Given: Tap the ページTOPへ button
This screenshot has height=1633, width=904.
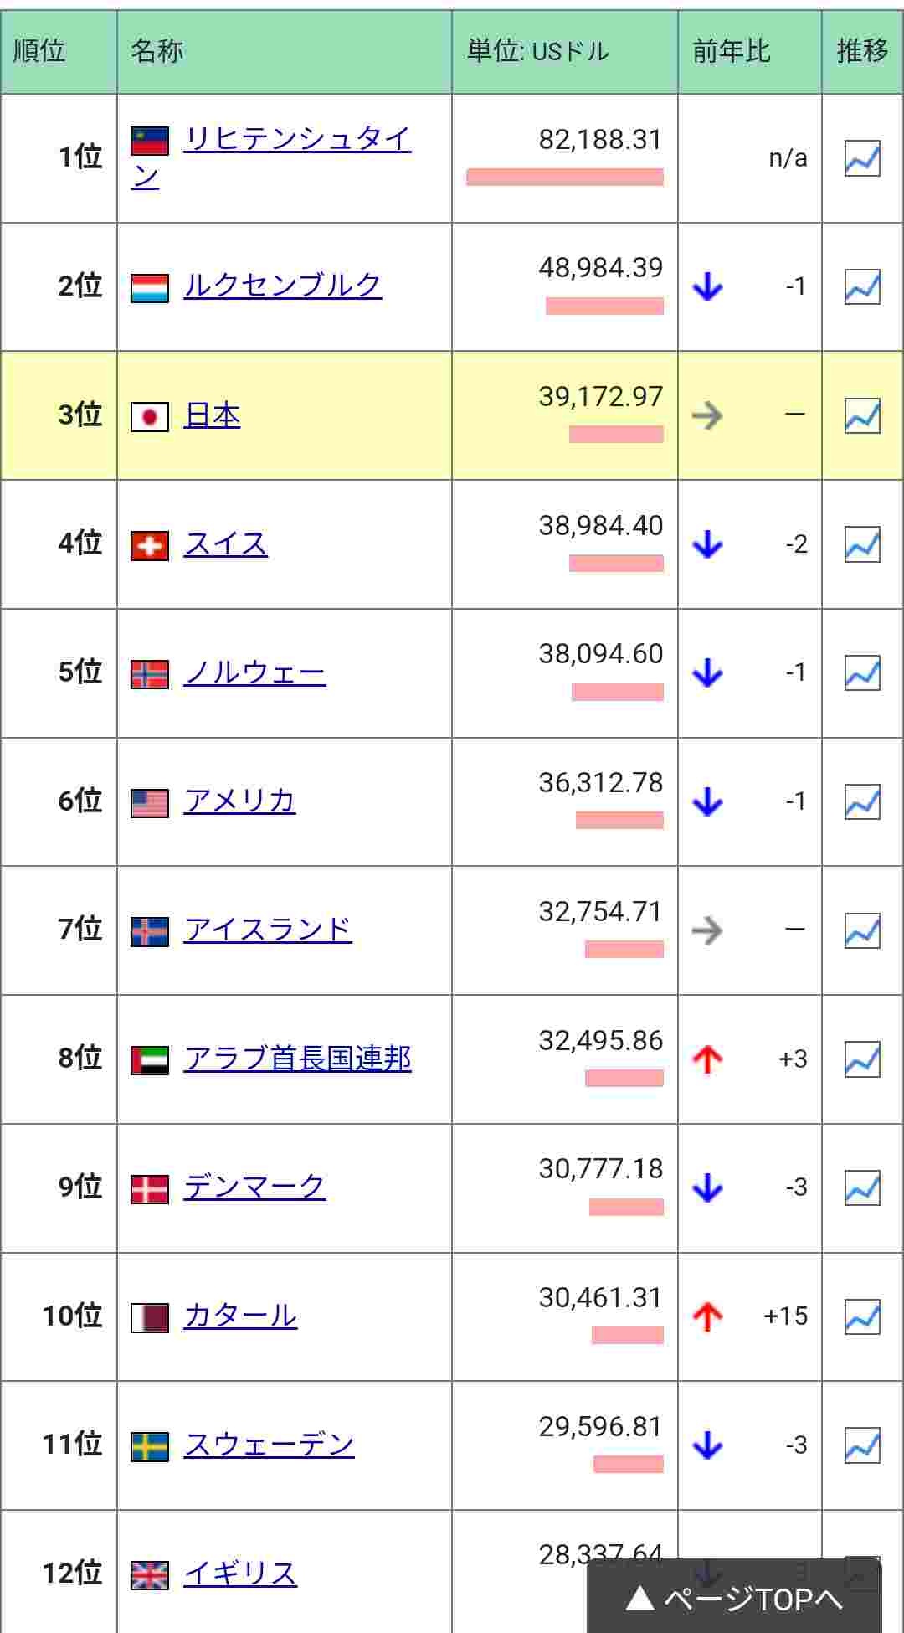Looking at the screenshot, I should pyautogui.click(x=734, y=1600).
